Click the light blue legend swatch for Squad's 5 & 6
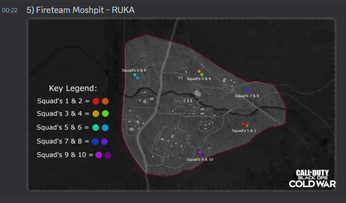This screenshot has width=346, height=203. [x=105, y=127]
